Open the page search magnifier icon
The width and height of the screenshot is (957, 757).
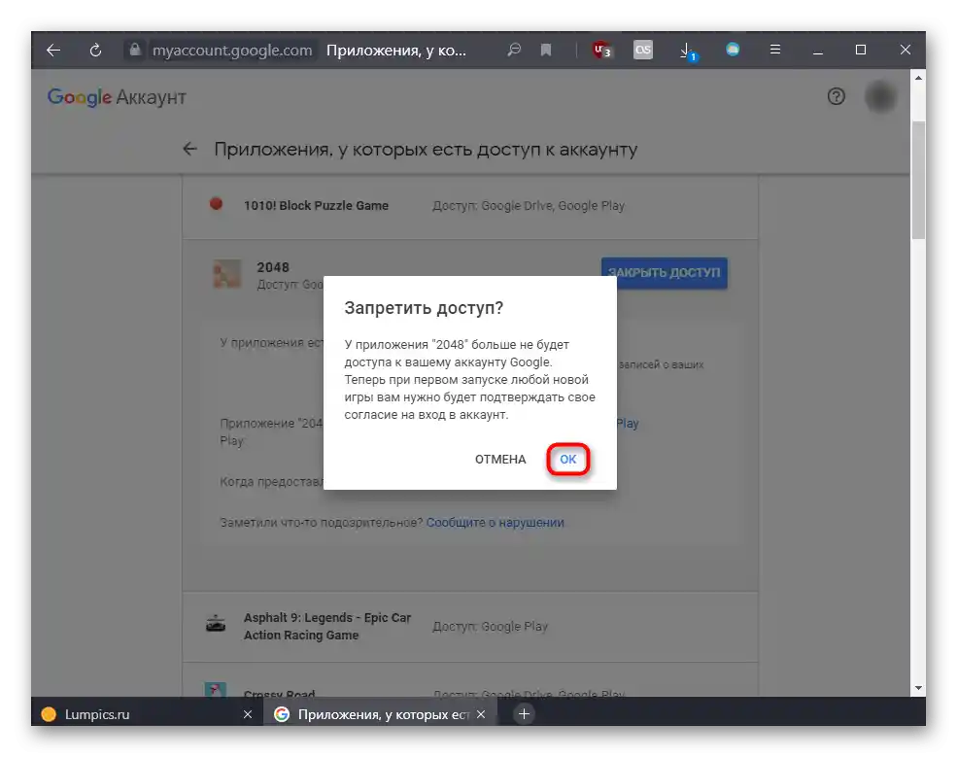click(514, 51)
